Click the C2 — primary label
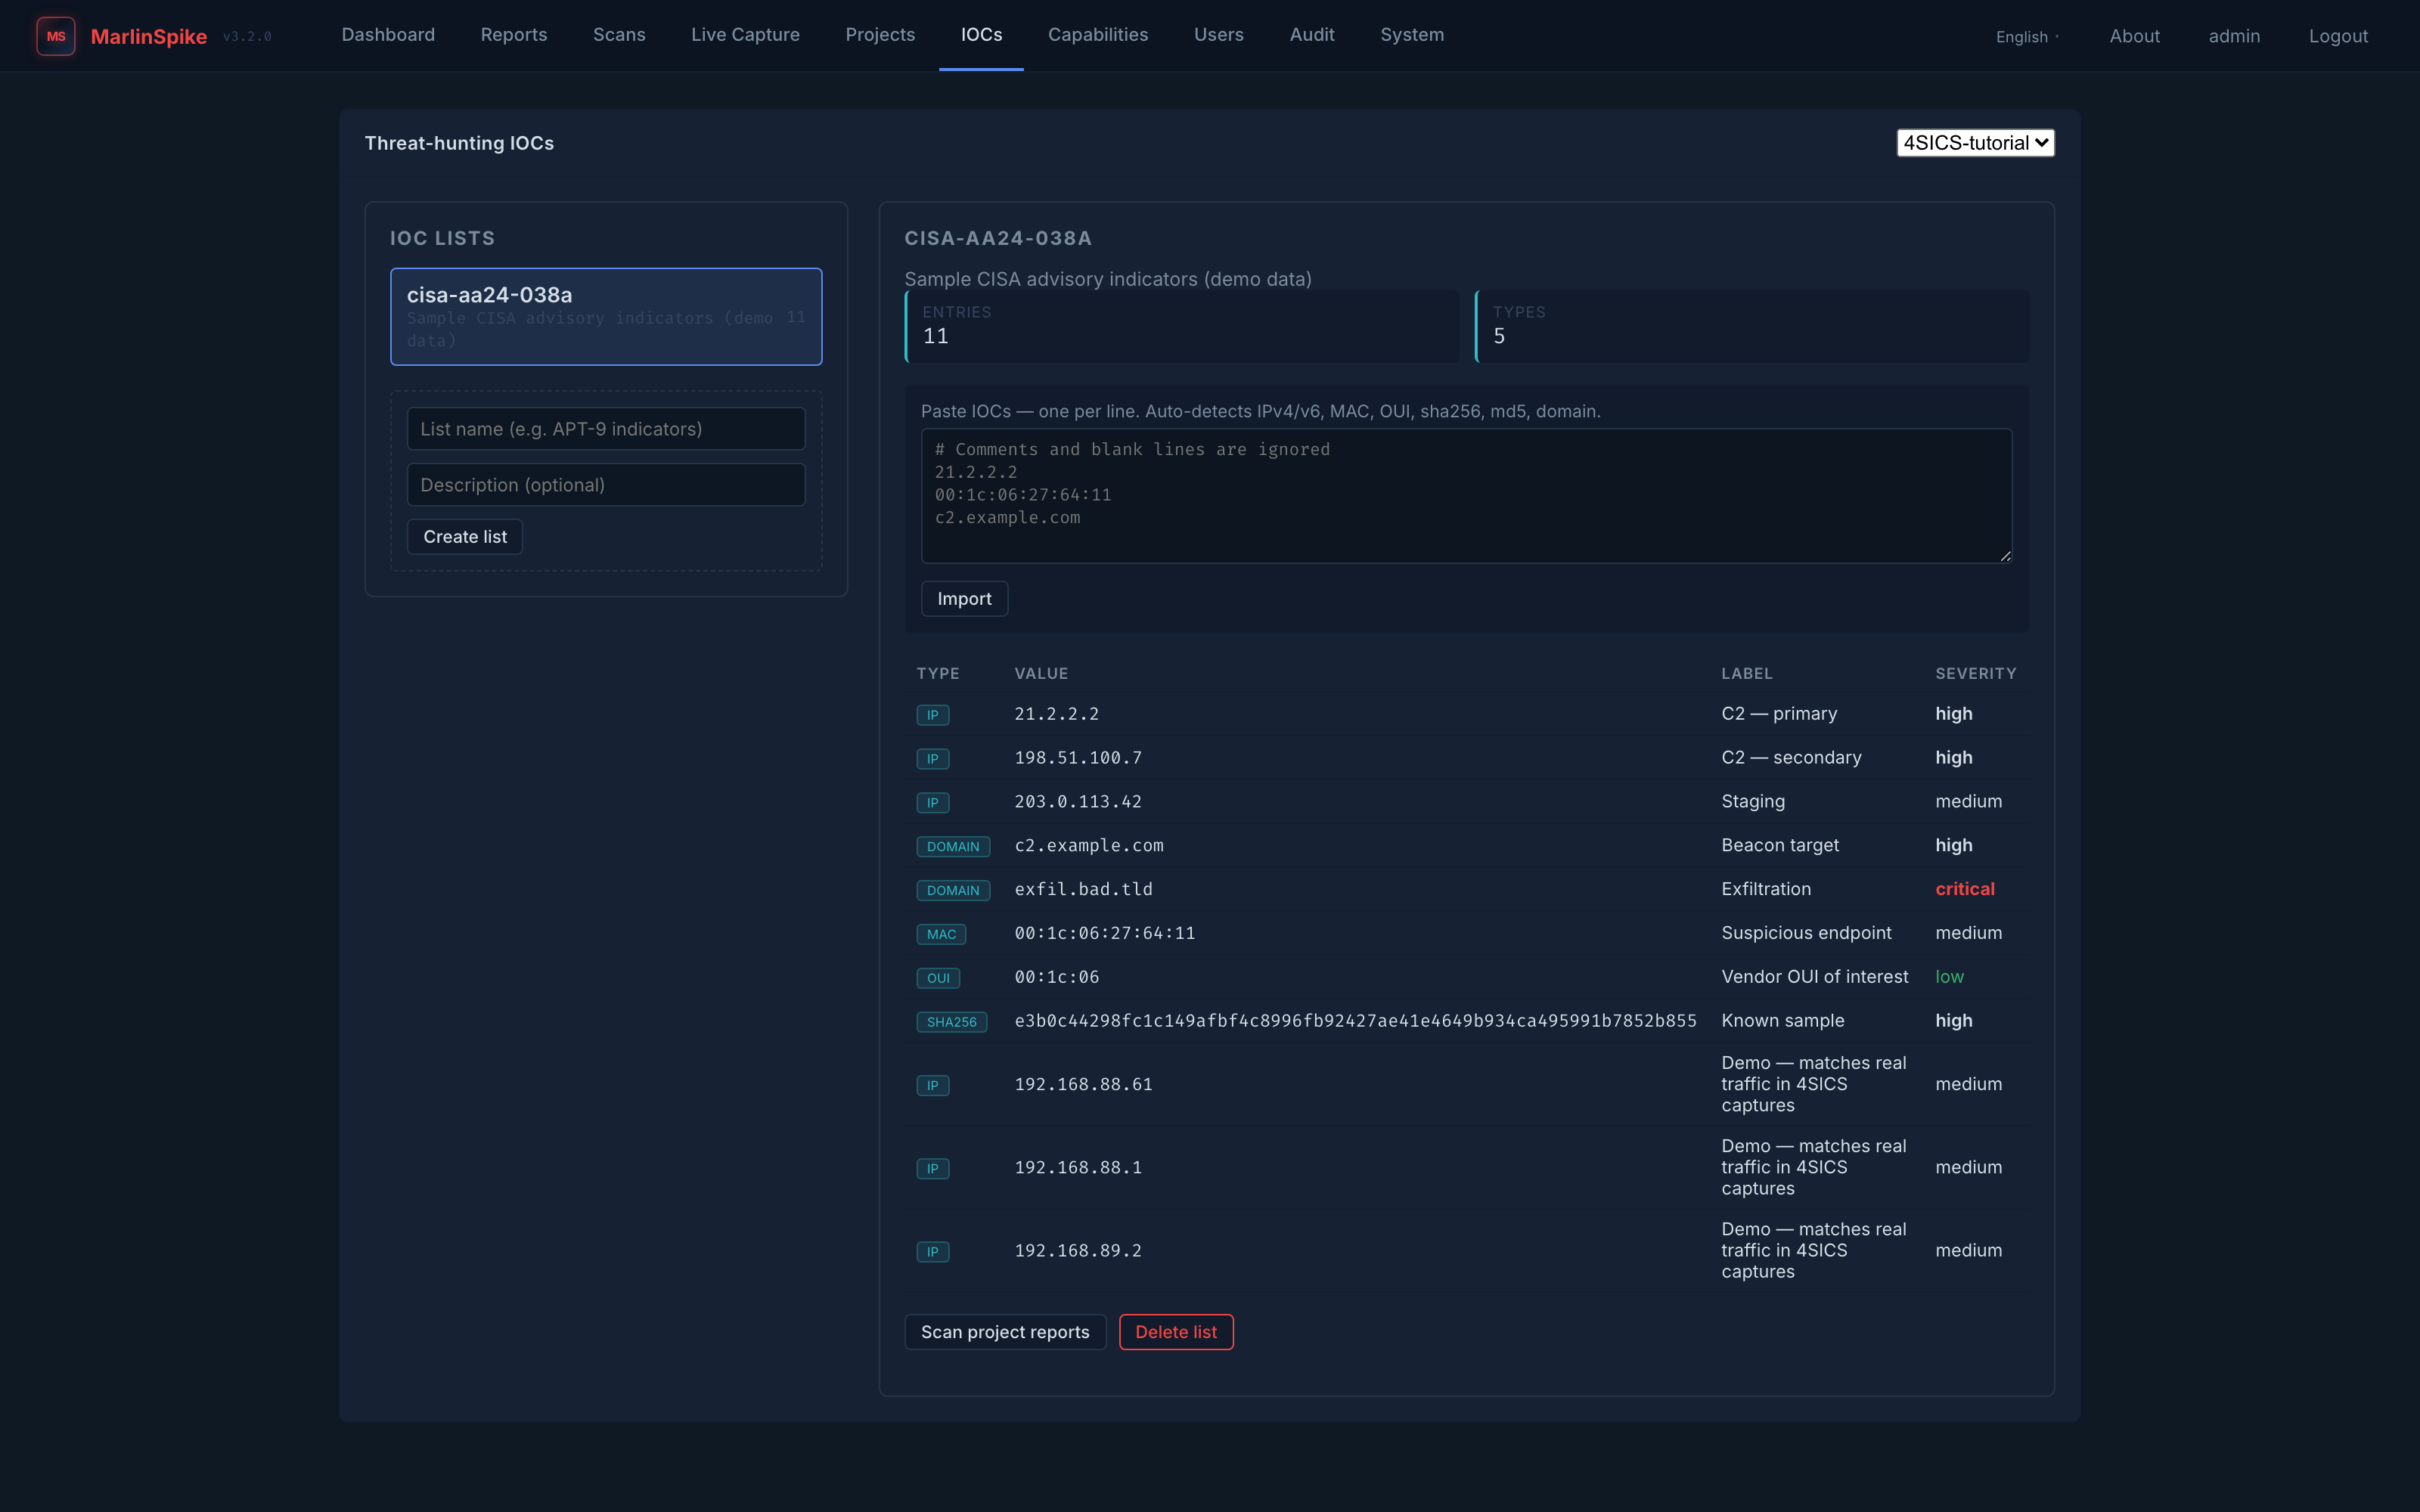This screenshot has height=1512, width=2420. [1779, 714]
